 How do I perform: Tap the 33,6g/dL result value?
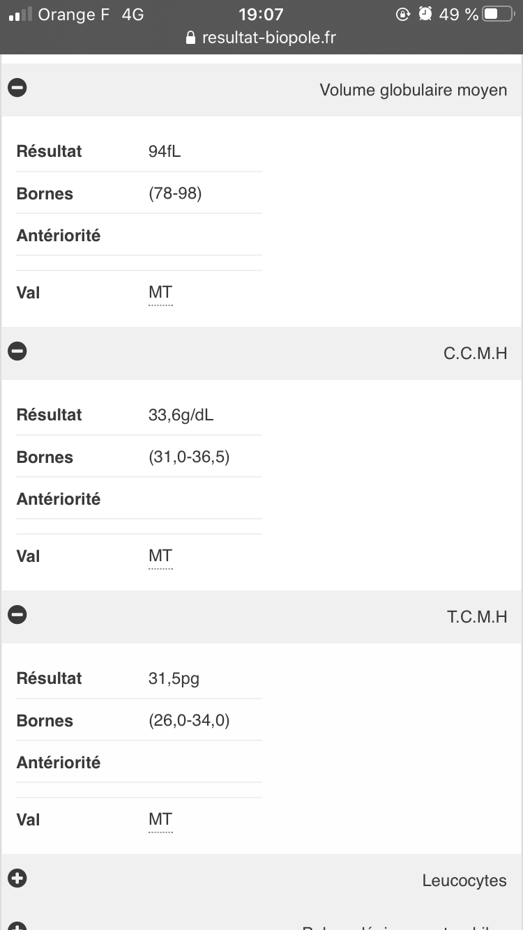coord(181,415)
